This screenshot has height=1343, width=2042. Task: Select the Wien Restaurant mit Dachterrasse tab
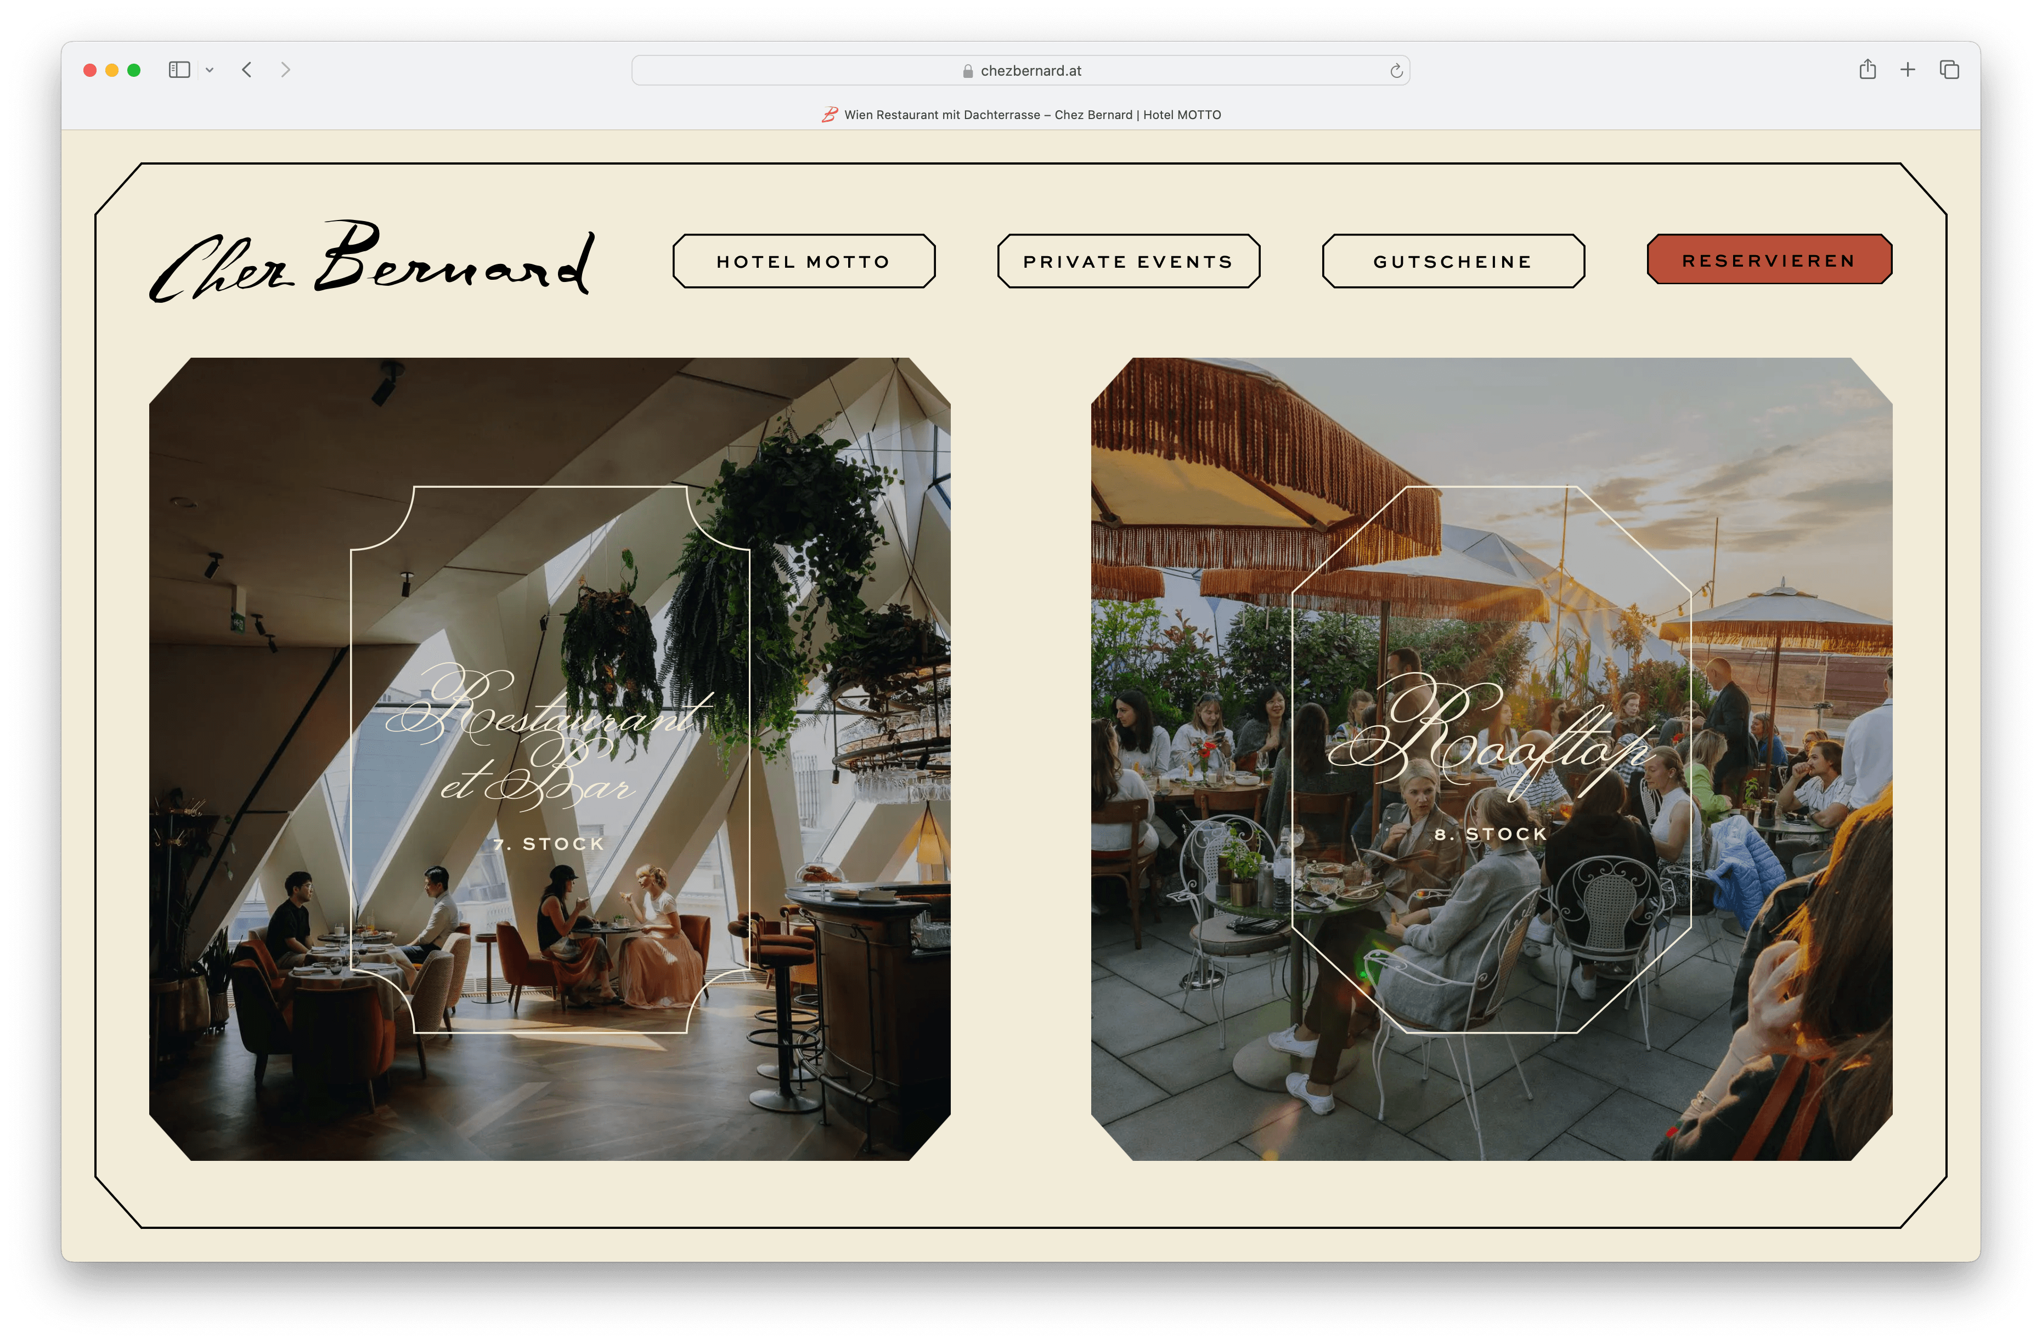pyautogui.click(x=1021, y=115)
